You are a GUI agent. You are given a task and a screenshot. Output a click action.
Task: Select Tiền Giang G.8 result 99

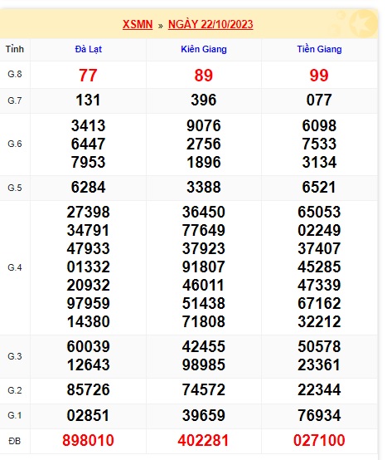click(x=319, y=76)
